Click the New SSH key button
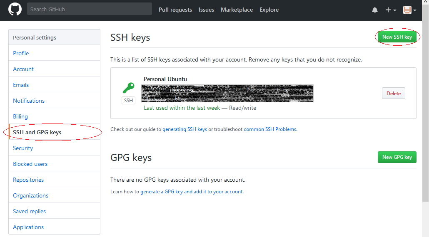This screenshot has height=237, width=429. click(x=397, y=37)
